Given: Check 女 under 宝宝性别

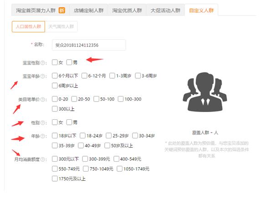Looking at the screenshot, I should [x=55, y=62].
